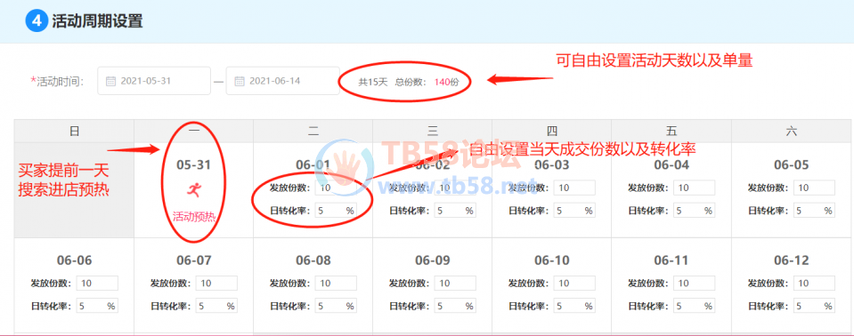The height and width of the screenshot is (336, 854).
Task: Click 日转化率 input for 06-03
Action: tap(574, 211)
